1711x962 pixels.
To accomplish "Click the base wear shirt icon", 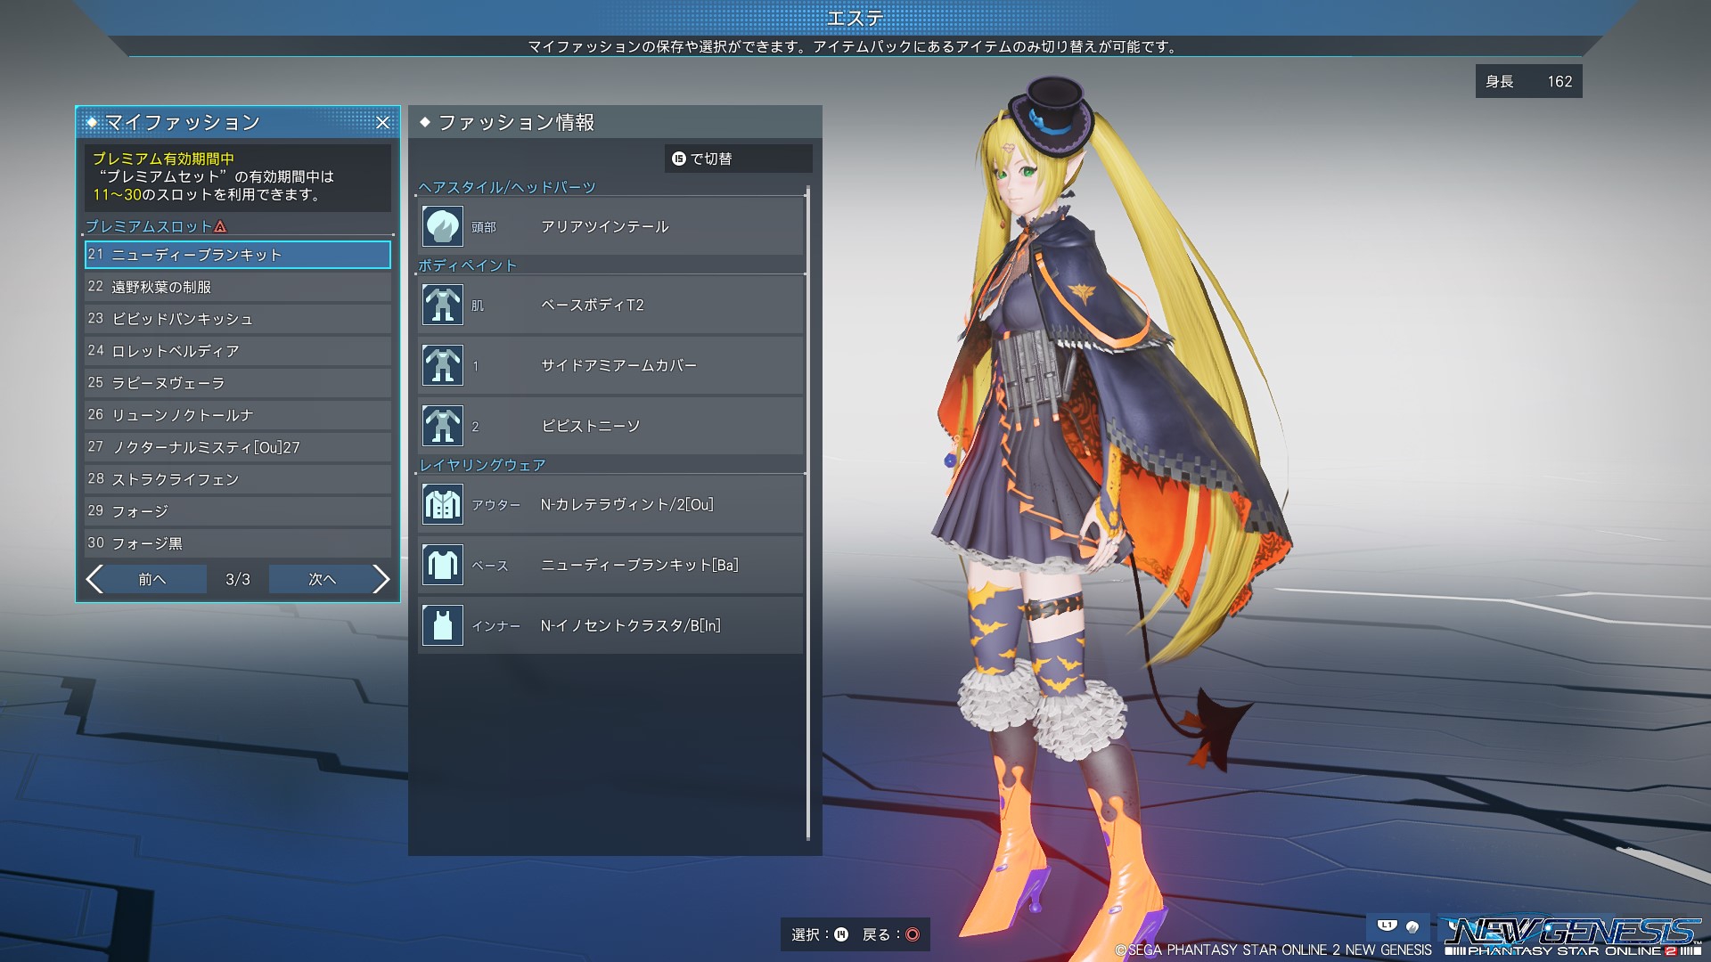I will [442, 565].
